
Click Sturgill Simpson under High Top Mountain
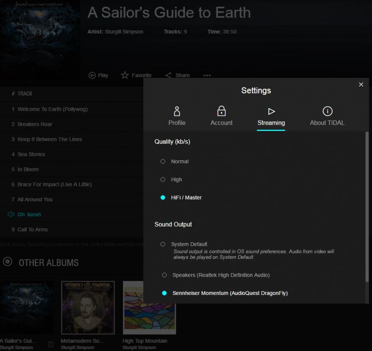pos(139,348)
